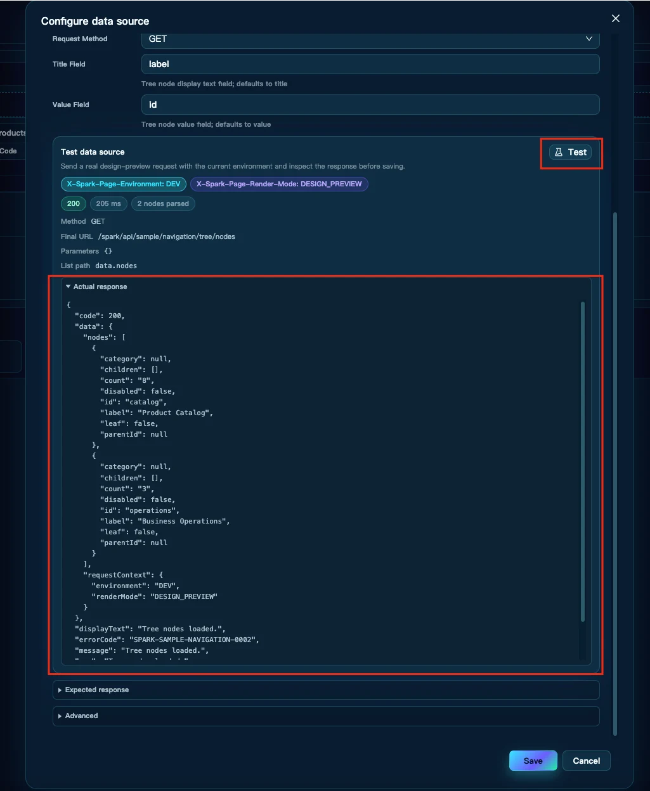
Task: Click the 2 nodes parsed badge
Action: (163, 203)
